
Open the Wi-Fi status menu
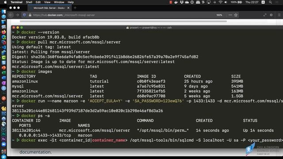(x=220, y=2)
